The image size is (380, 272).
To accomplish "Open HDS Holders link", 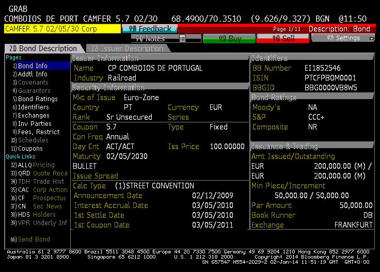I will (33, 214).
